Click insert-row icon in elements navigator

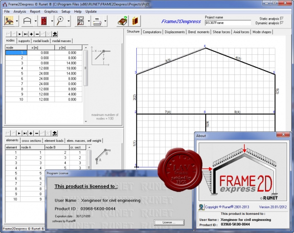point(54,133)
